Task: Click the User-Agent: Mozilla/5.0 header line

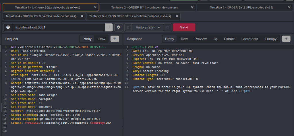Action: [64, 77]
